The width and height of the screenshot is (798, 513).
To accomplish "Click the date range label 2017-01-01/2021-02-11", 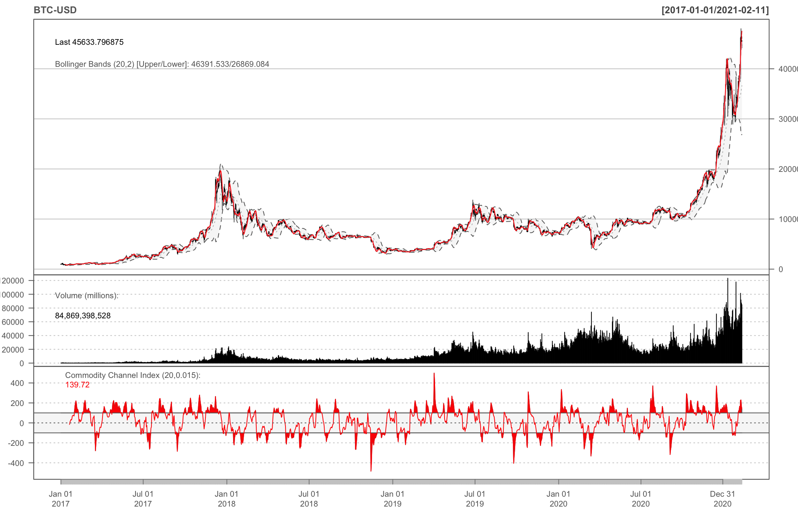I will pos(715,10).
